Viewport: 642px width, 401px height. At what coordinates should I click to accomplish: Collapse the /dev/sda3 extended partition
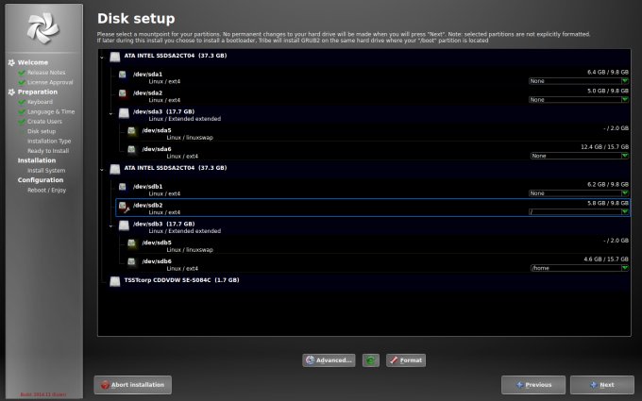tap(111, 114)
